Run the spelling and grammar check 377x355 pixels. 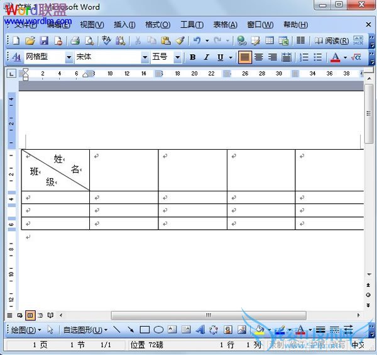coord(106,40)
